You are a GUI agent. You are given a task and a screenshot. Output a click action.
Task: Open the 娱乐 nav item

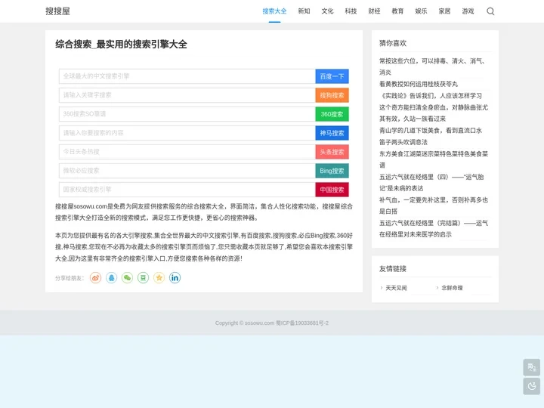point(421,11)
